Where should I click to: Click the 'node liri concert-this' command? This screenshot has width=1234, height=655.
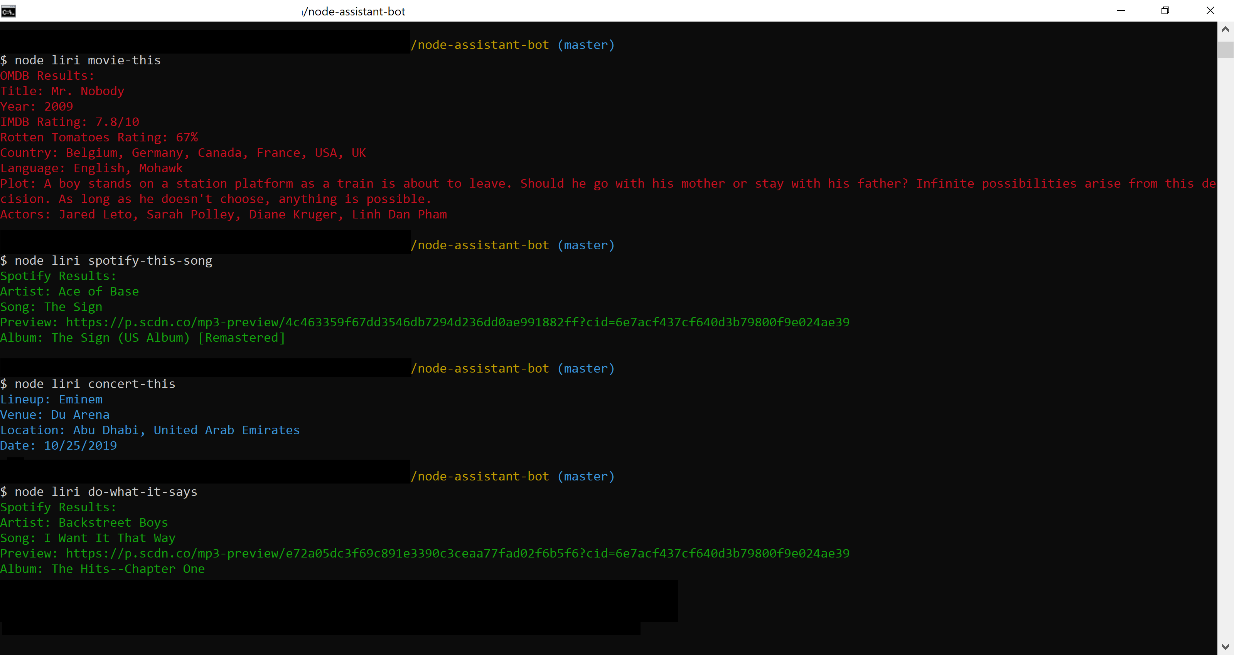tap(95, 384)
